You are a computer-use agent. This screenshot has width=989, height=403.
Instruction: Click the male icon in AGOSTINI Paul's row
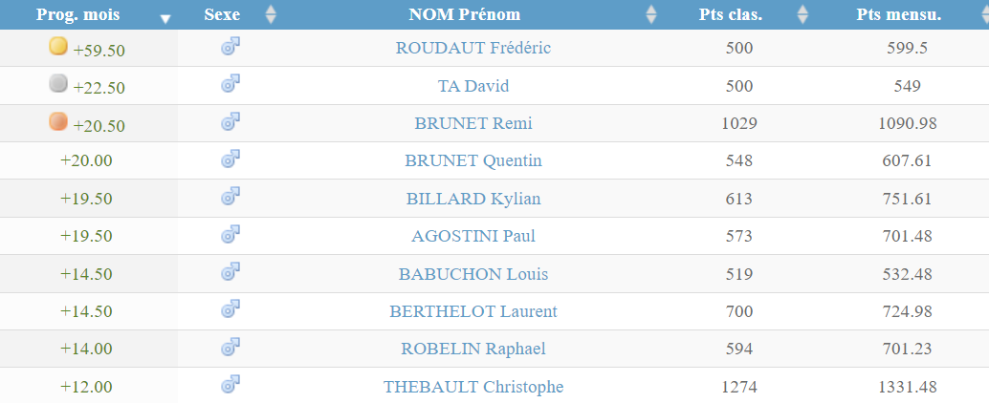tap(230, 234)
